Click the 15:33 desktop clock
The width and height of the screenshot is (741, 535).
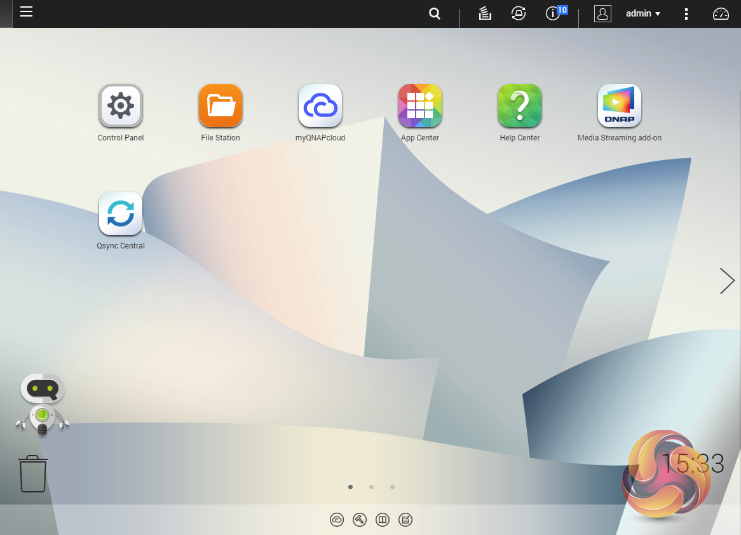pos(692,463)
